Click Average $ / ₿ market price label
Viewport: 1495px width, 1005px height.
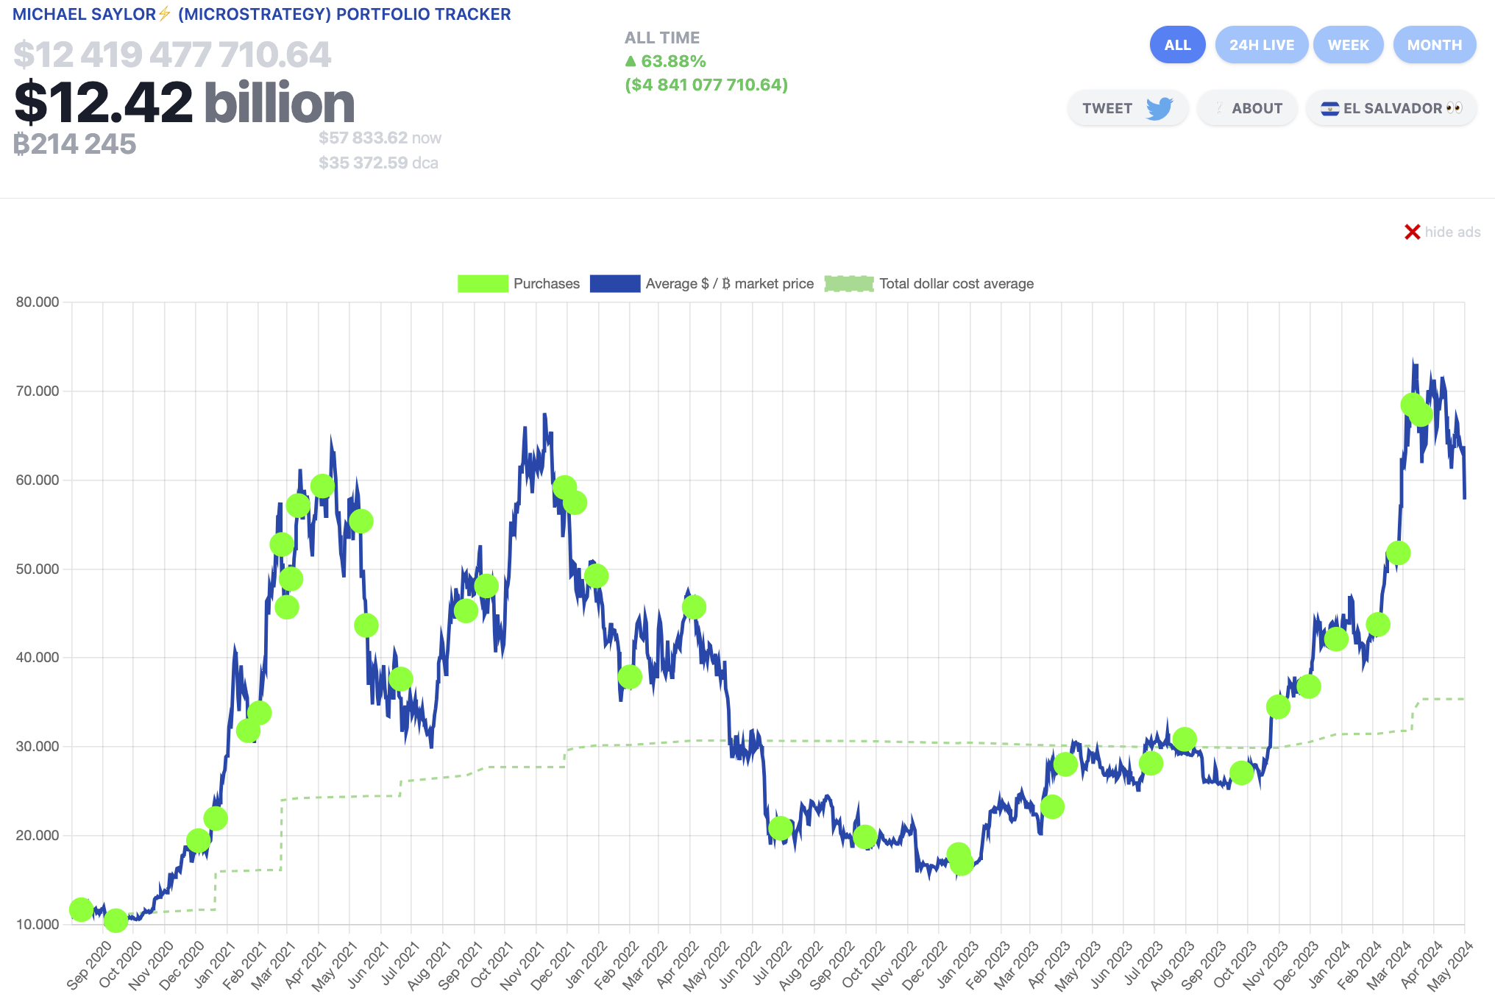click(730, 283)
